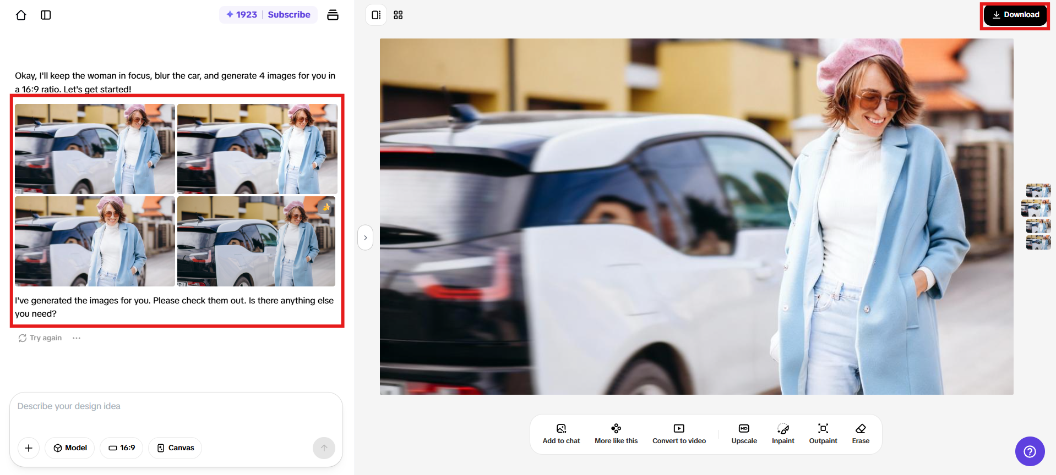Click the text 'Okay, I'll keep the woman in focus'
Image resolution: width=1056 pixels, height=475 pixels.
click(83, 76)
